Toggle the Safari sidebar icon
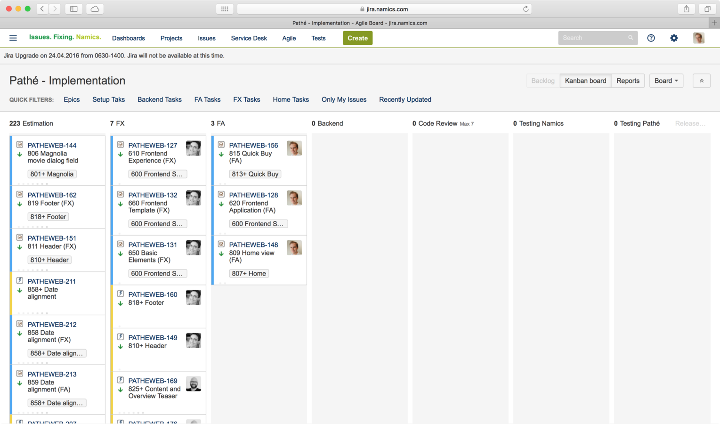 [74, 8]
